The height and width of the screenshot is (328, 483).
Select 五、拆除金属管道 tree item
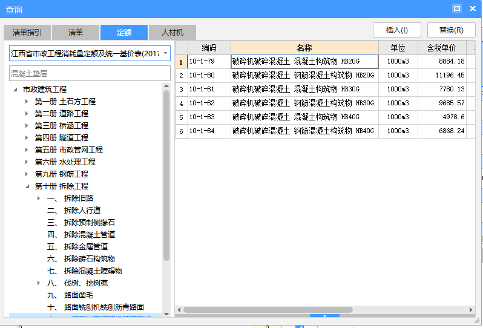pos(77,247)
